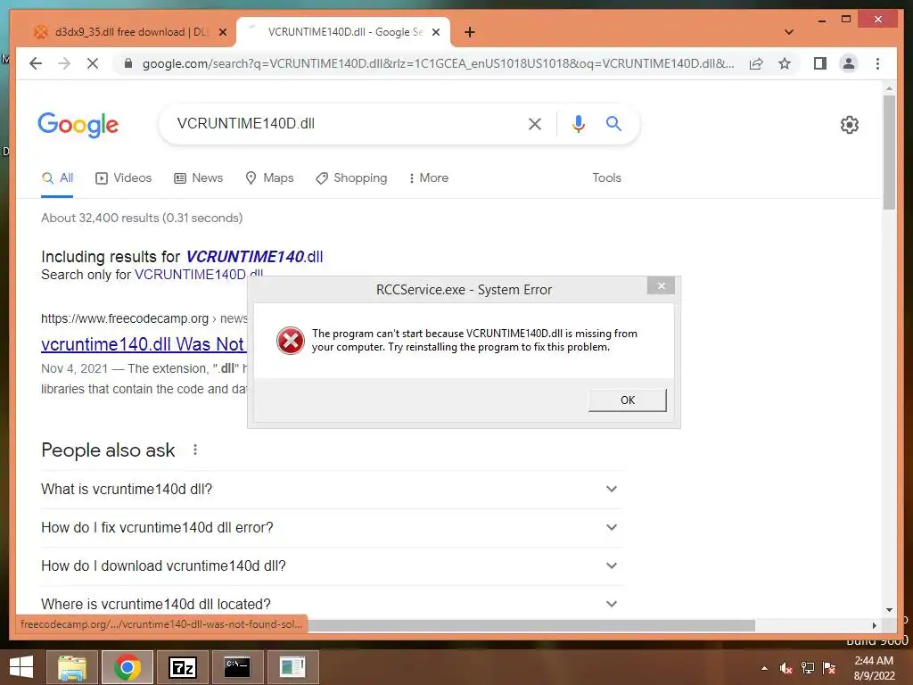Switch to Videos results
Image resolution: width=913 pixels, height=685 pixels.
click(123, 178)
